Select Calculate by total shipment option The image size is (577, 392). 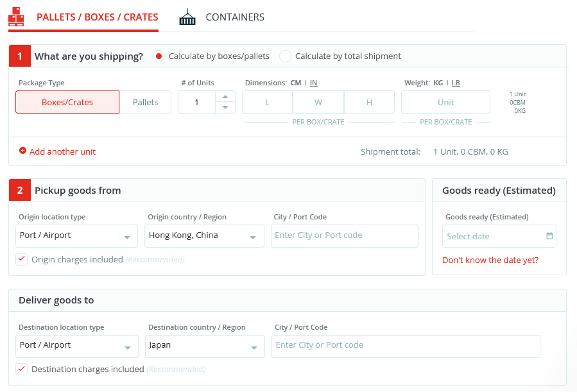click(x=285, y=56)
